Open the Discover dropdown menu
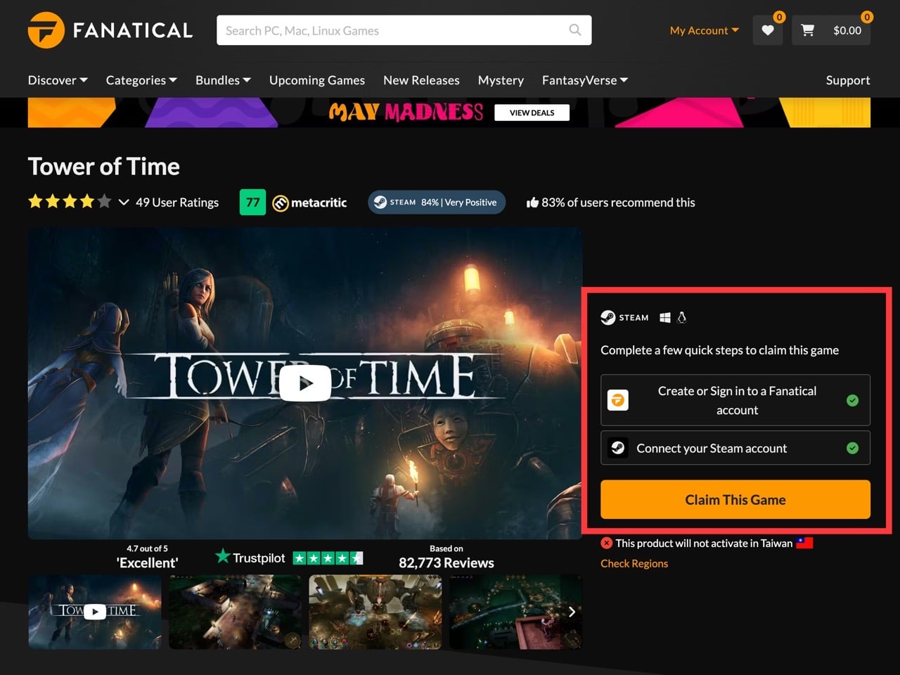900x675 pixels. click(x=58, y=80)
